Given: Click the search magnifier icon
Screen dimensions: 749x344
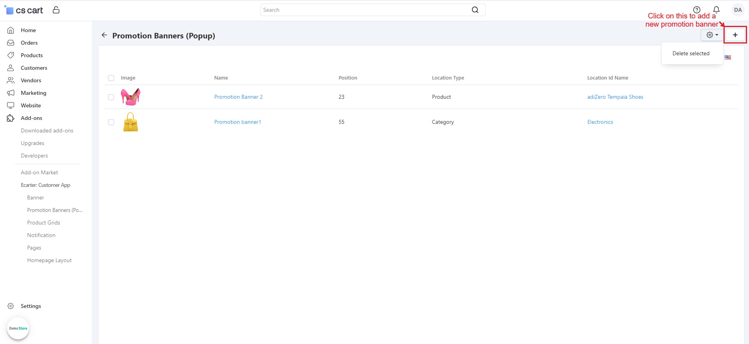Looking at the screenshot, I should point(475,10).
